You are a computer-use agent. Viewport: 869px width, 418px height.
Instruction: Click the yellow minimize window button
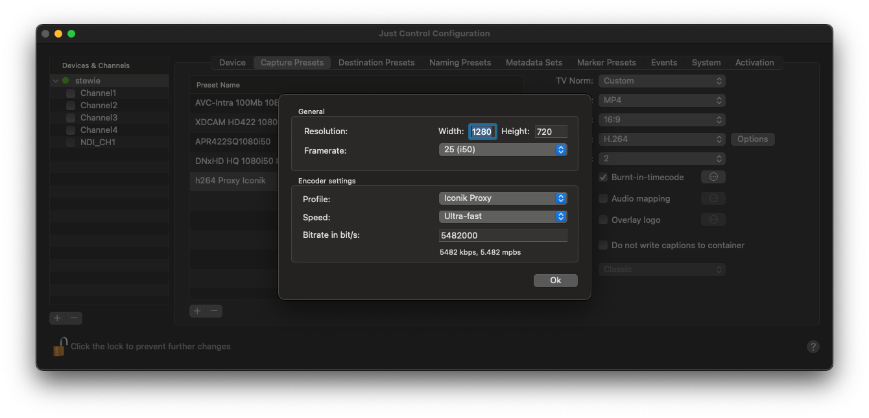pyautogui.click(x=58, y=34)
